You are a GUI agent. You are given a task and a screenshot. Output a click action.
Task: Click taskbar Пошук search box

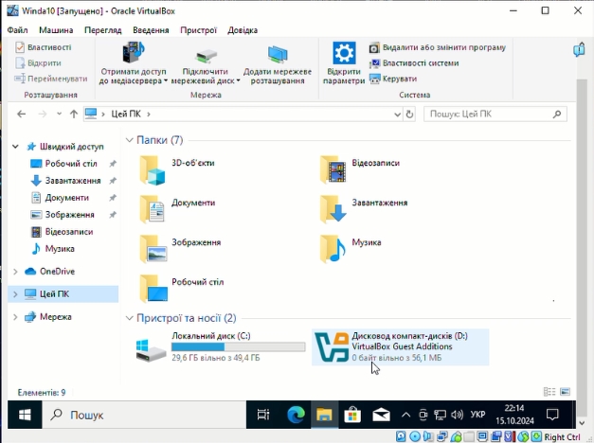click(x=144, y=415)
